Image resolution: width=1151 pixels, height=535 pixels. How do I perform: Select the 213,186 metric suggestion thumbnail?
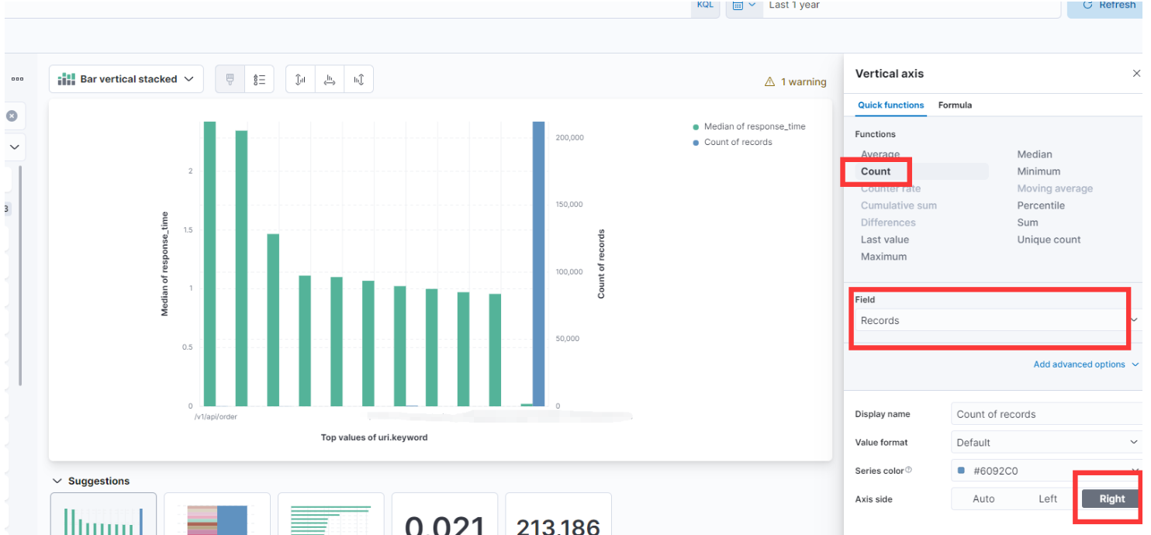point(558,514)
